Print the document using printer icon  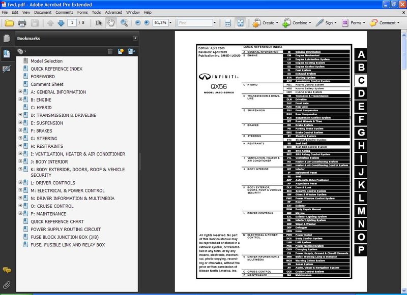tap(22, 23)
